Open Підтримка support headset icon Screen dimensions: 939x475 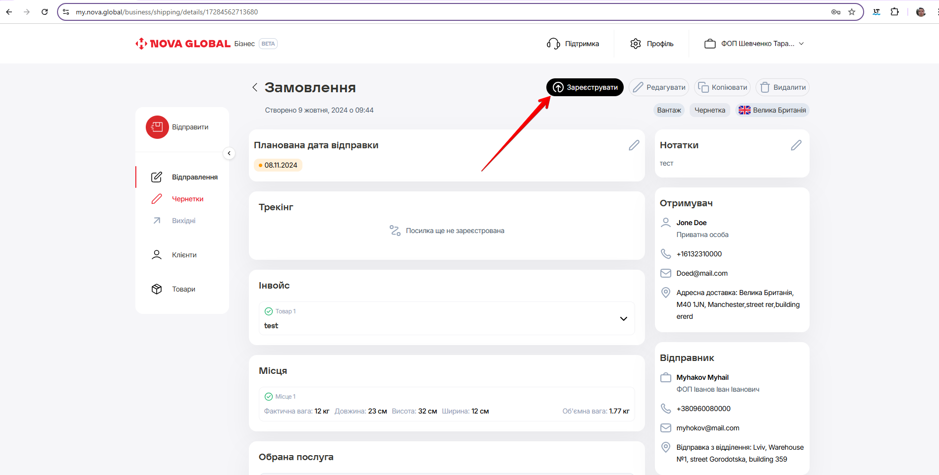[x=553, y=44]
